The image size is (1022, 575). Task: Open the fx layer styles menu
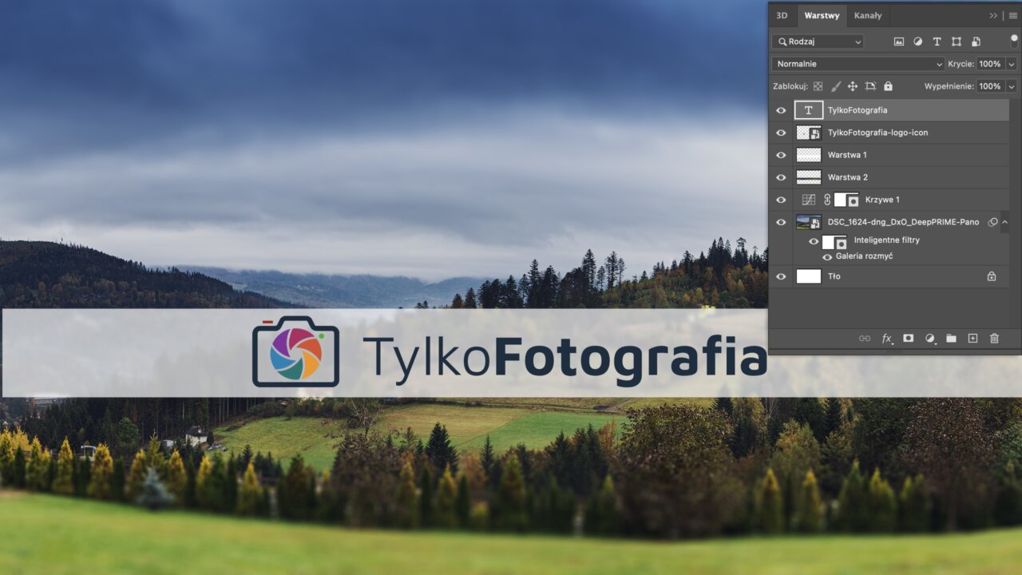point(886,339)
